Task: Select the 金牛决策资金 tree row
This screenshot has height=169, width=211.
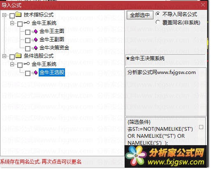Action: [54, 48]
